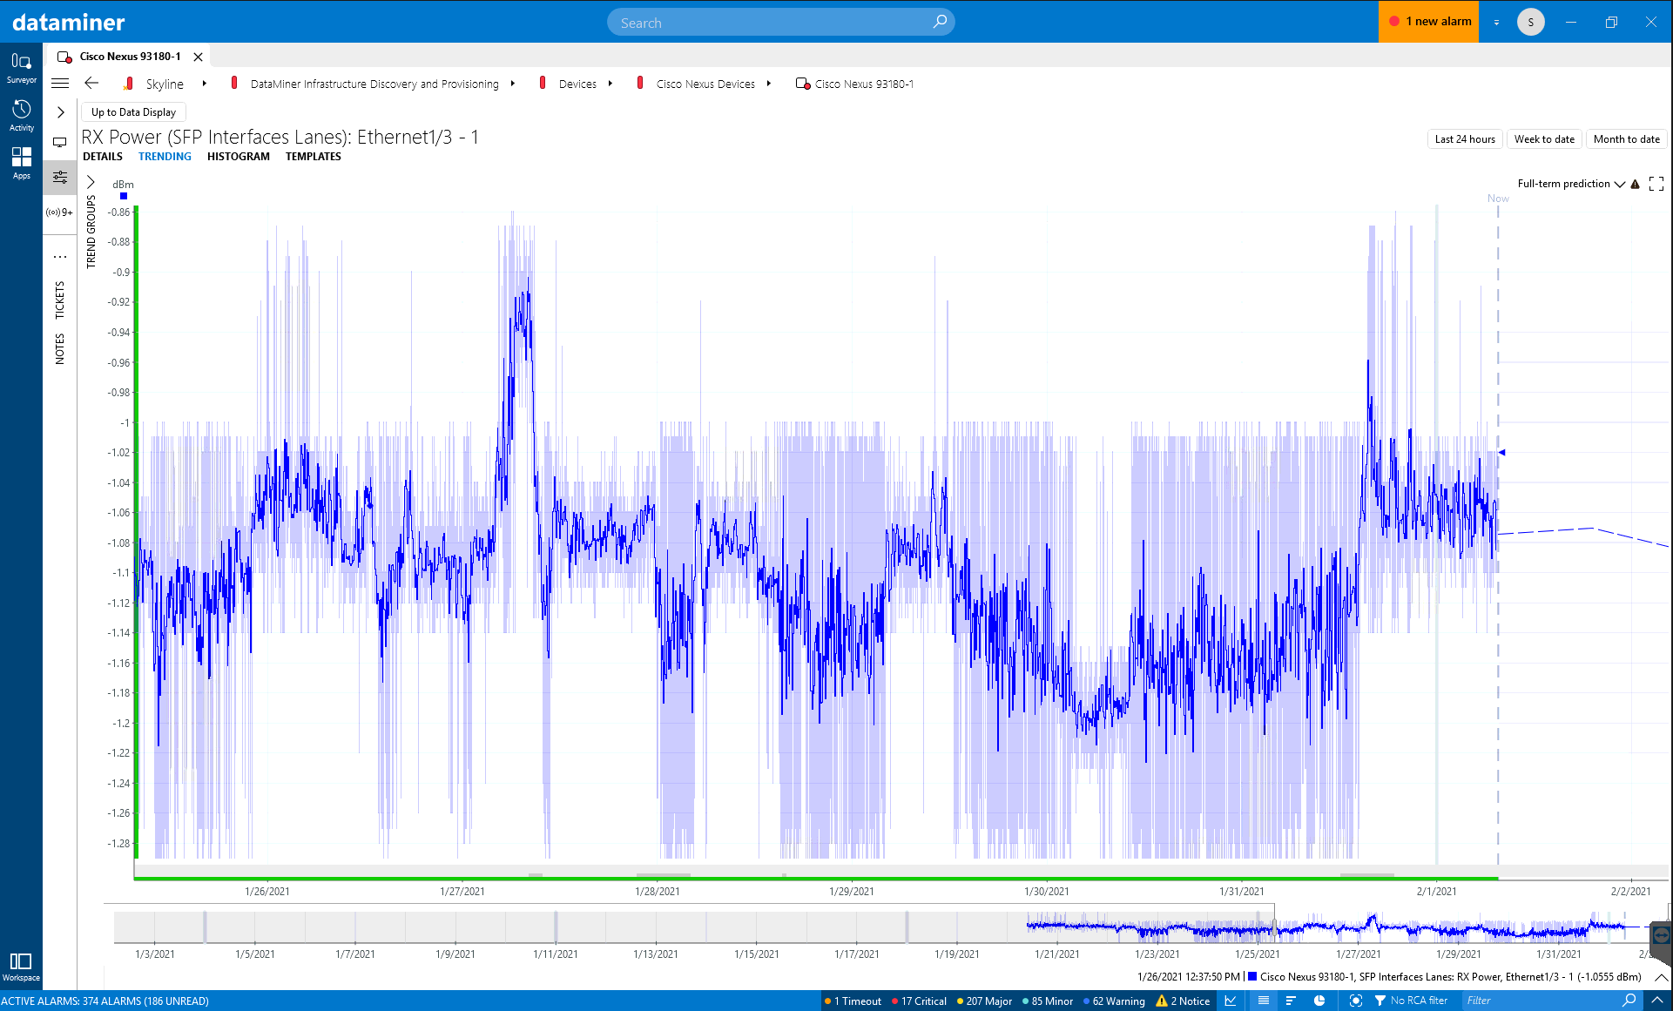Image resolution: width=1673 pixels, height=1011 pixels.
Task: Toggle fullscreen for the trend graph
Action: tap(1656, 184)
